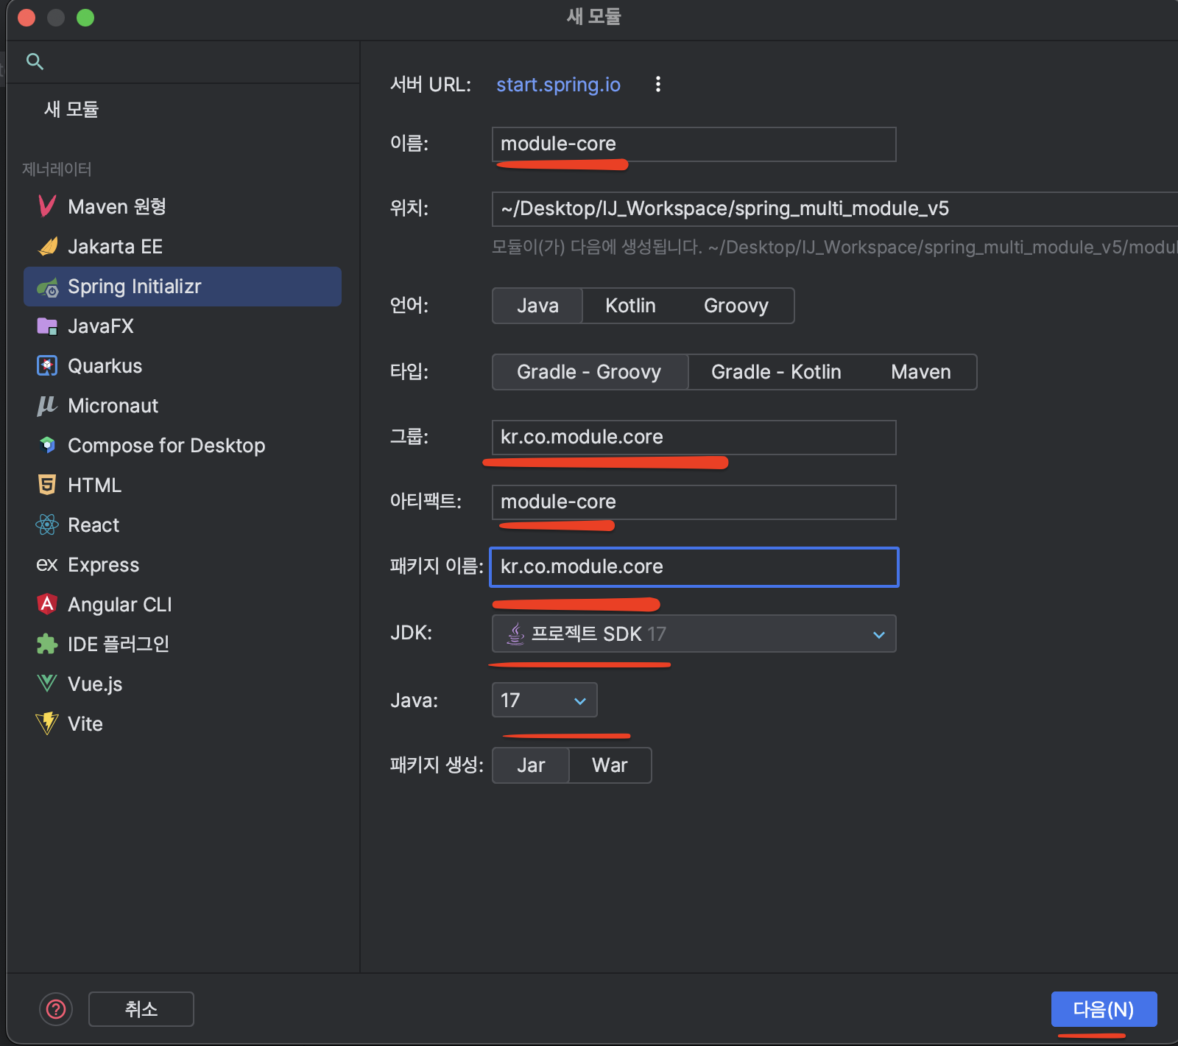
Task: Click the Vite lightning icon
Action: [x=47, y=723]
